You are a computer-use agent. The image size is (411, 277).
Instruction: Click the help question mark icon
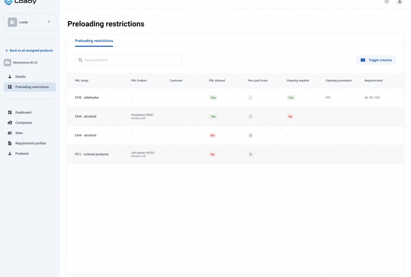coord(387,2)
